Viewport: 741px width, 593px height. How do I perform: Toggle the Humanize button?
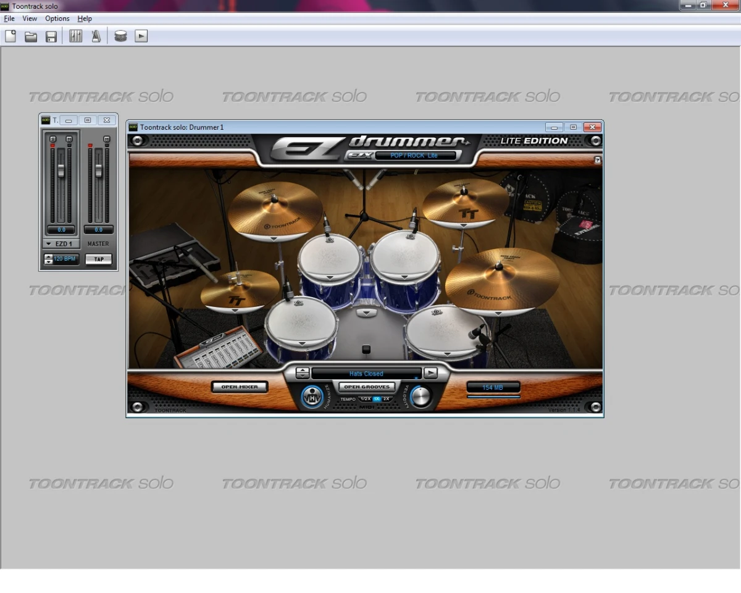312,397
